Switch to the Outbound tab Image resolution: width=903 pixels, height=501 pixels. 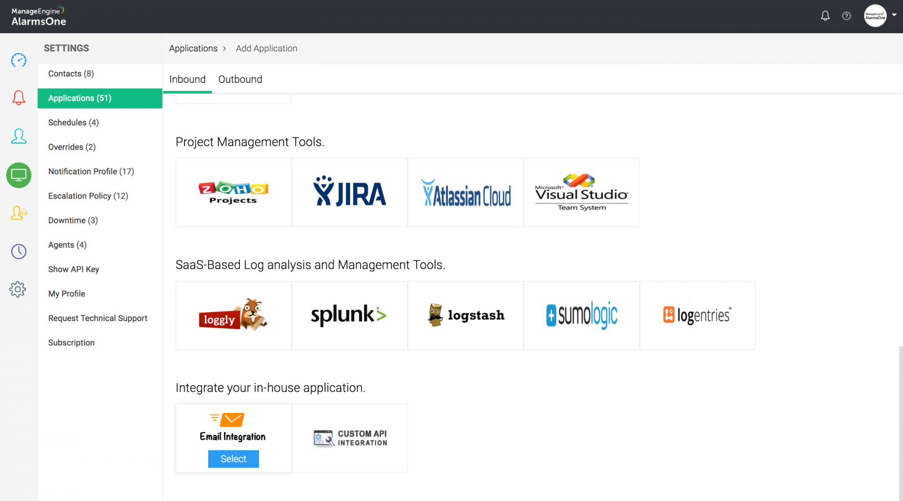click(x=240, y=80)
